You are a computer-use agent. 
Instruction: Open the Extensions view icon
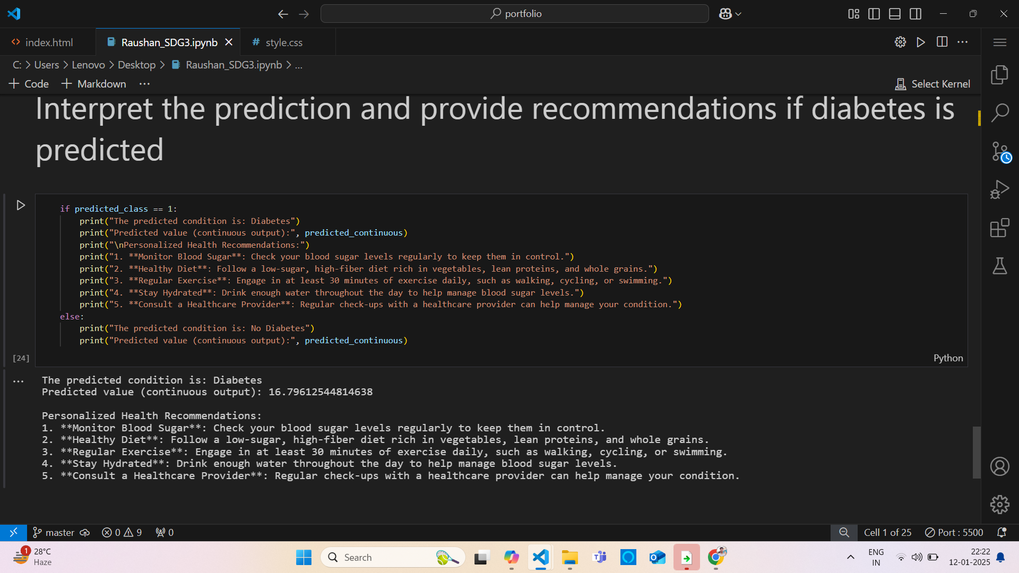(x=999, y=228)
